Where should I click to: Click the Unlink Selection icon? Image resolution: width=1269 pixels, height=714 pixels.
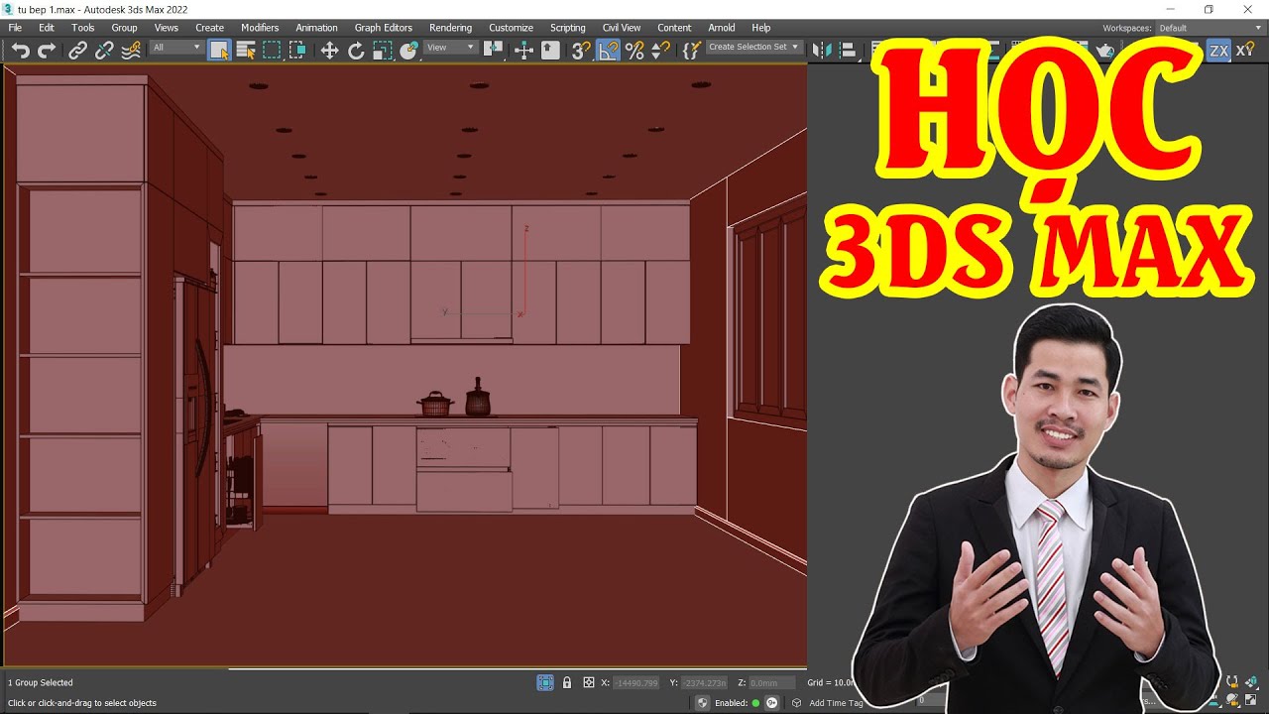click(103, 51)
